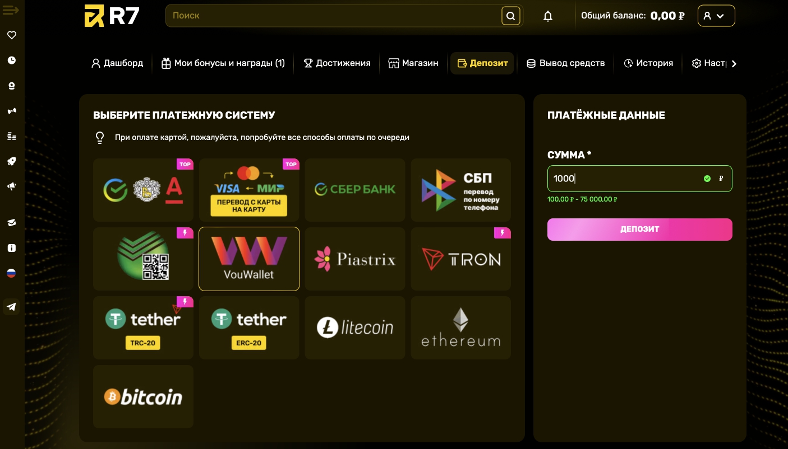Select Ethereum payment method
The image size is (788, 449).
[461, 328]
